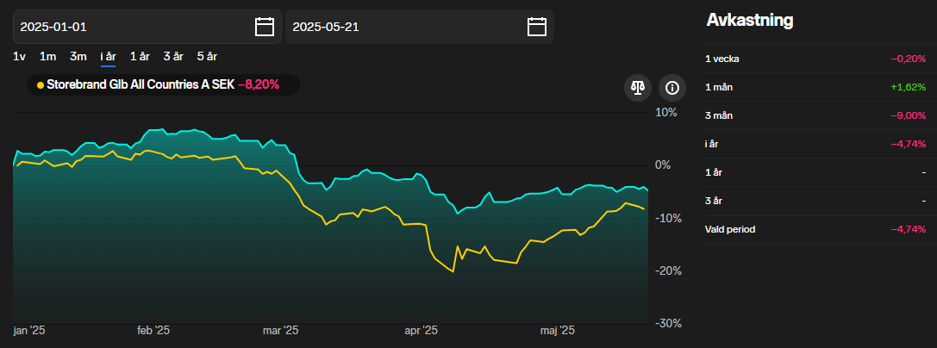This screenshot has width=937, height=348.
Task: Switch to the 5 år range
Action: 206,56
